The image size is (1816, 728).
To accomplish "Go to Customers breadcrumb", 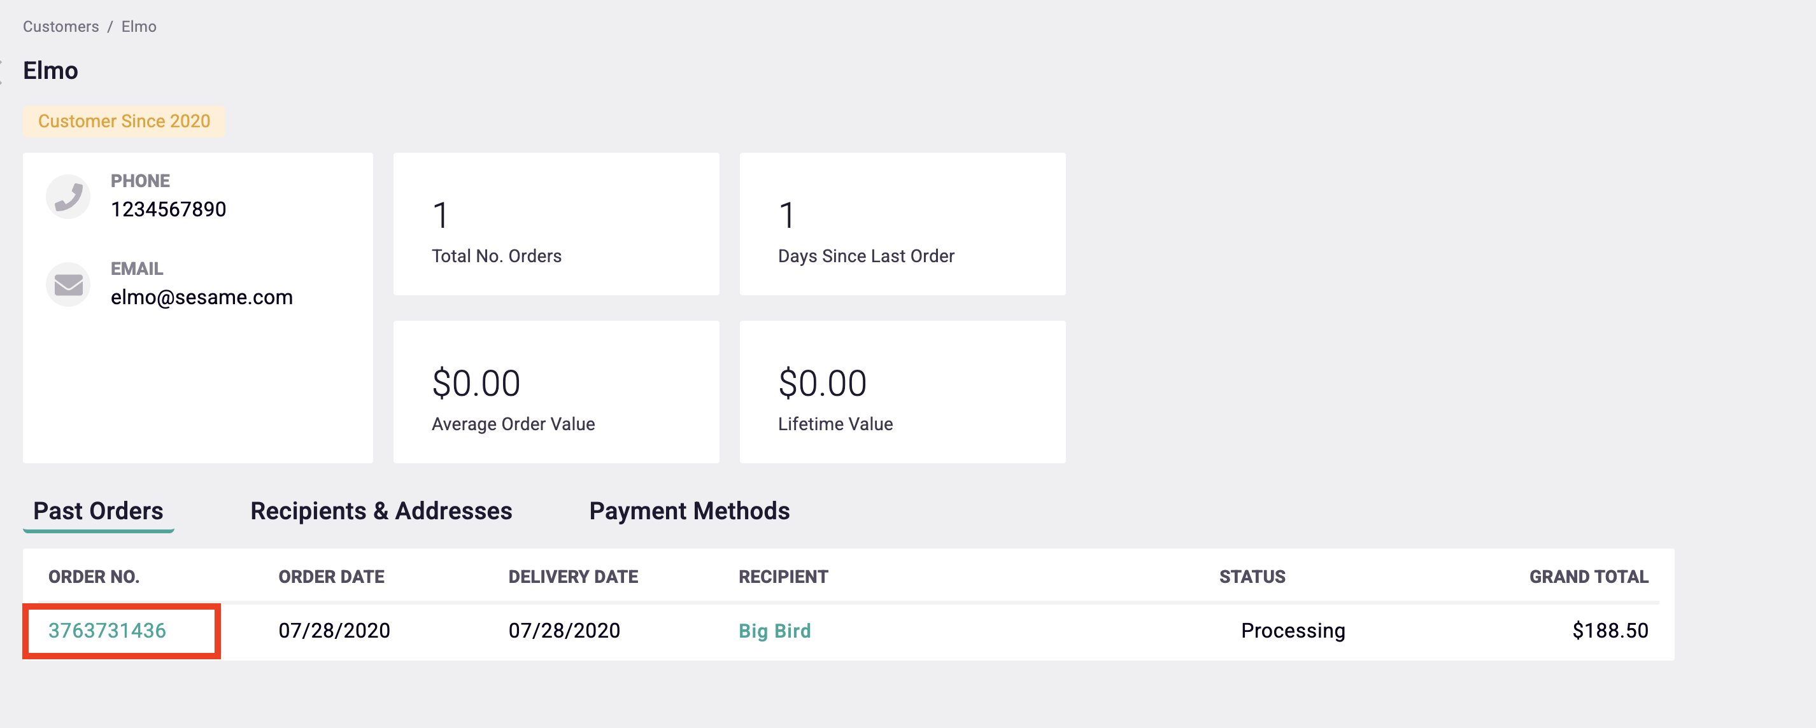I will tap(60, 26).
